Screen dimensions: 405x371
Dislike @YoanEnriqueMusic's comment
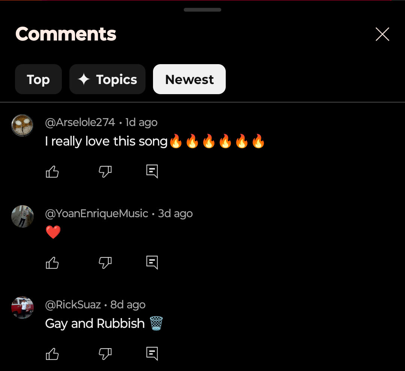105,263
